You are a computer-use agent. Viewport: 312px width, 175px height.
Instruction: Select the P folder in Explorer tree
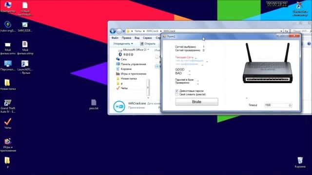point(119,83)
